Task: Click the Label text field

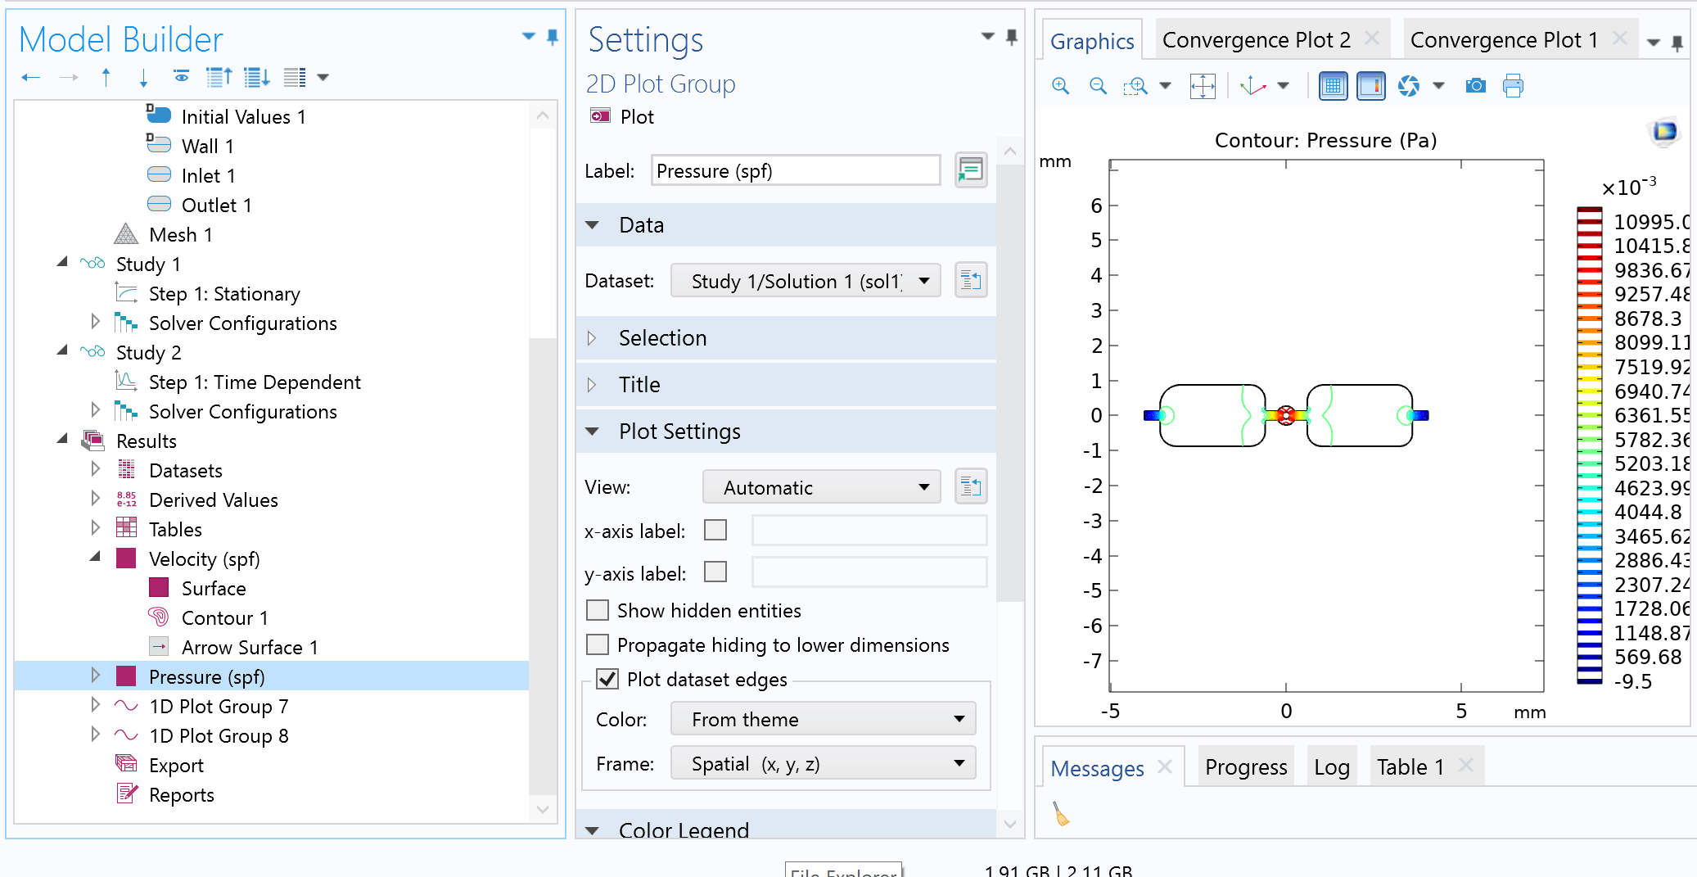Action: 795,171
